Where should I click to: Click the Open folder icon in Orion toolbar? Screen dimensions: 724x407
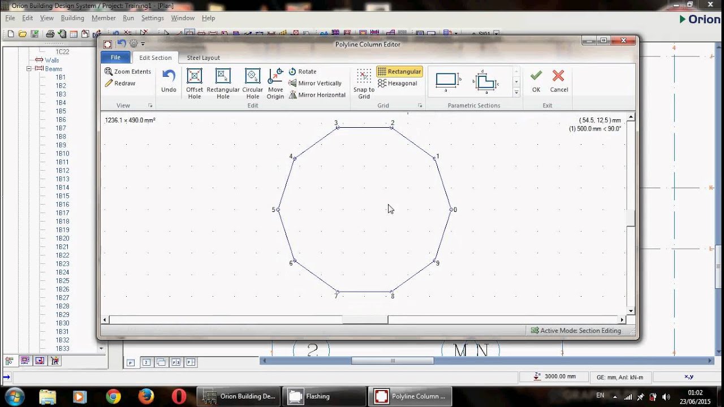(23, 34)
